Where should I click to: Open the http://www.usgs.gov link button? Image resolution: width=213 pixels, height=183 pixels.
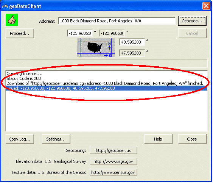(x=113, y=161)
